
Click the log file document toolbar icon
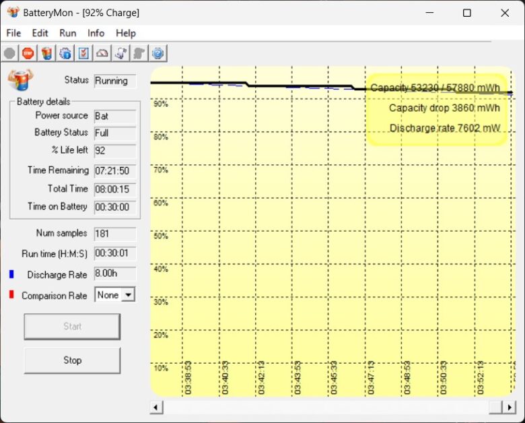[x=120, y=53]
